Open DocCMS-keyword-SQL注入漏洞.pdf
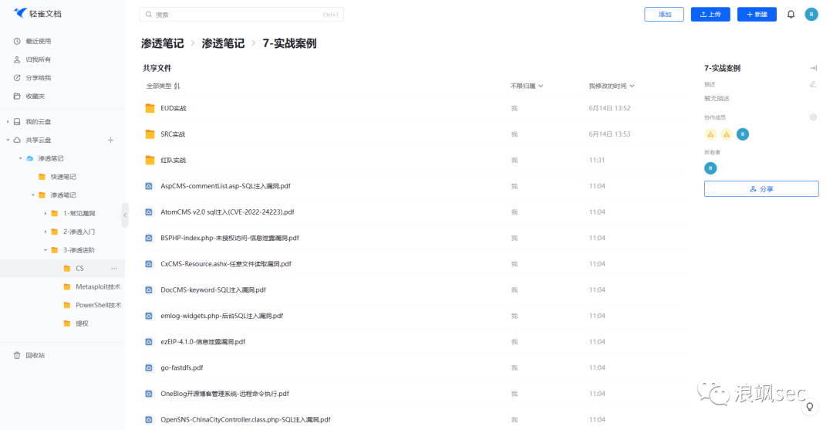Viewport: 833px width, 430px height. [213, 290]
